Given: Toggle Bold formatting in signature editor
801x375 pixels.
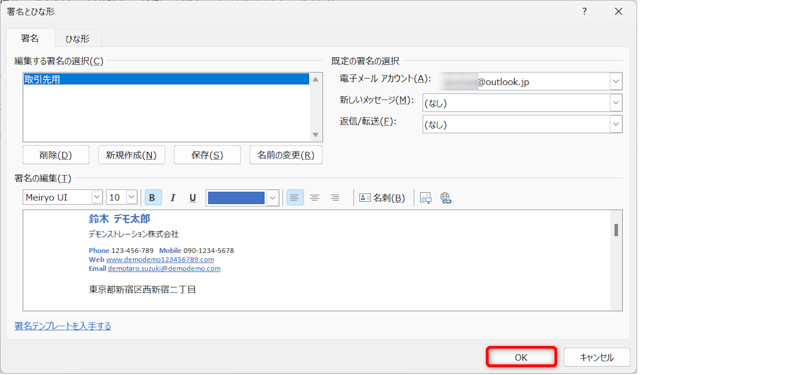Looking at the screenshot, I should click(x=153, y=198).
